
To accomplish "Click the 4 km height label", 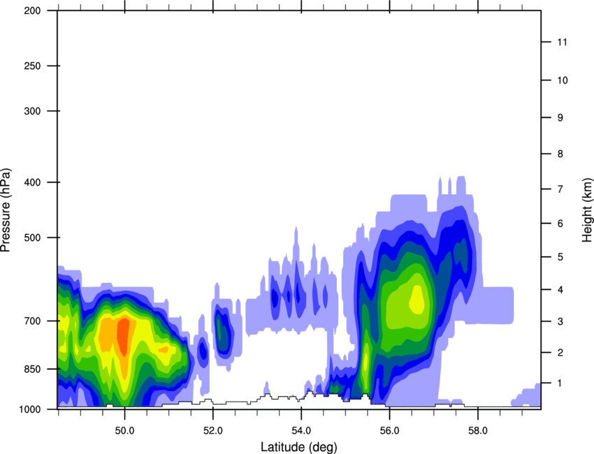I will pyautogui.click(x=560, y=290).
